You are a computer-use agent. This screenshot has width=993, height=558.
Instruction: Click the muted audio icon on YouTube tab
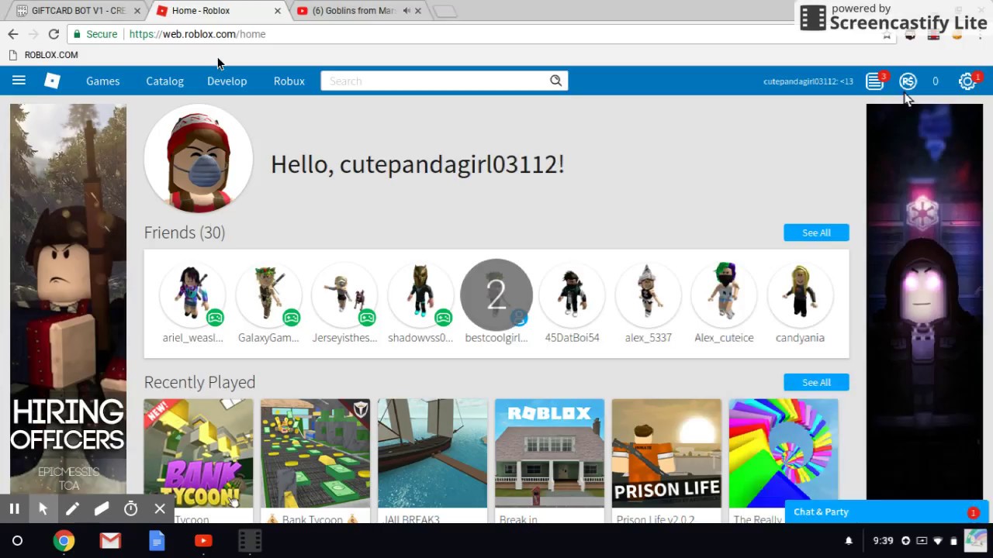point(407,11)
